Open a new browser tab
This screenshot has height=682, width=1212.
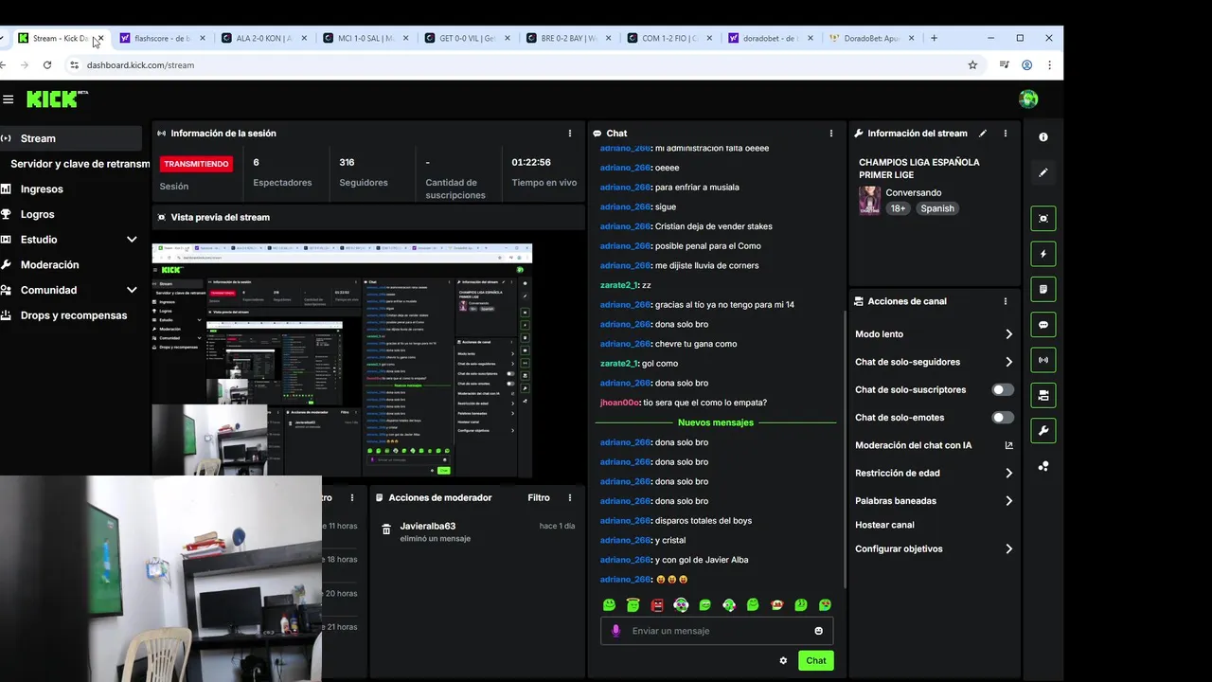[934, 38]
